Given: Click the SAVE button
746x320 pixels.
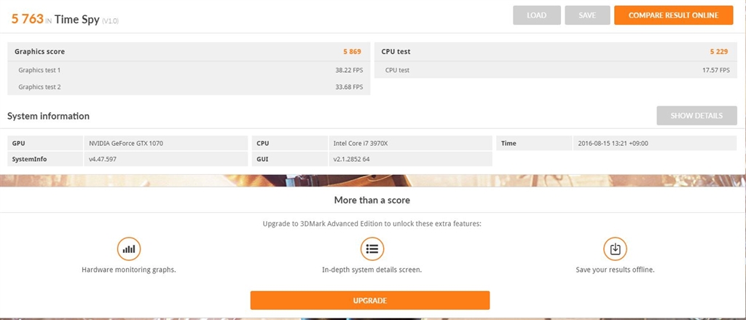Looking at the screenshot, I should 587,15.
